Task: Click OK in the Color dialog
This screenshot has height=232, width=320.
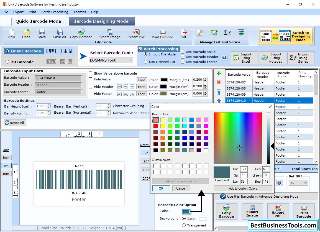Action: (161, 188)
